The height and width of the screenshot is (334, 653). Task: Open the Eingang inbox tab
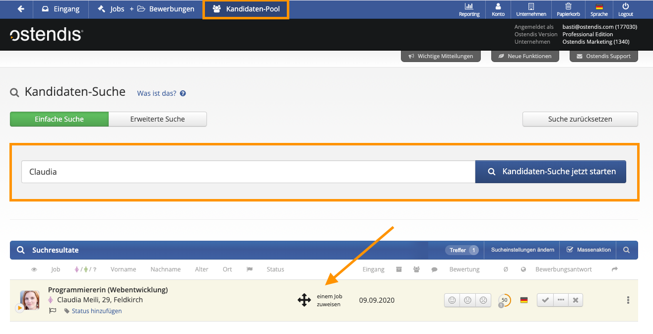(60, 9)
